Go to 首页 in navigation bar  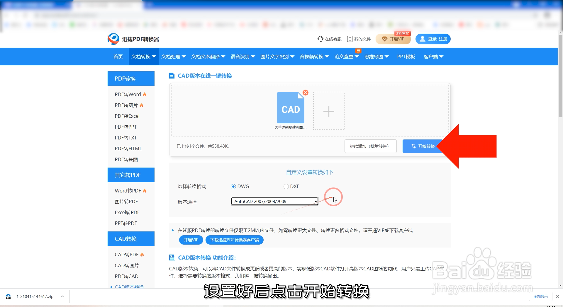[118, 57]
